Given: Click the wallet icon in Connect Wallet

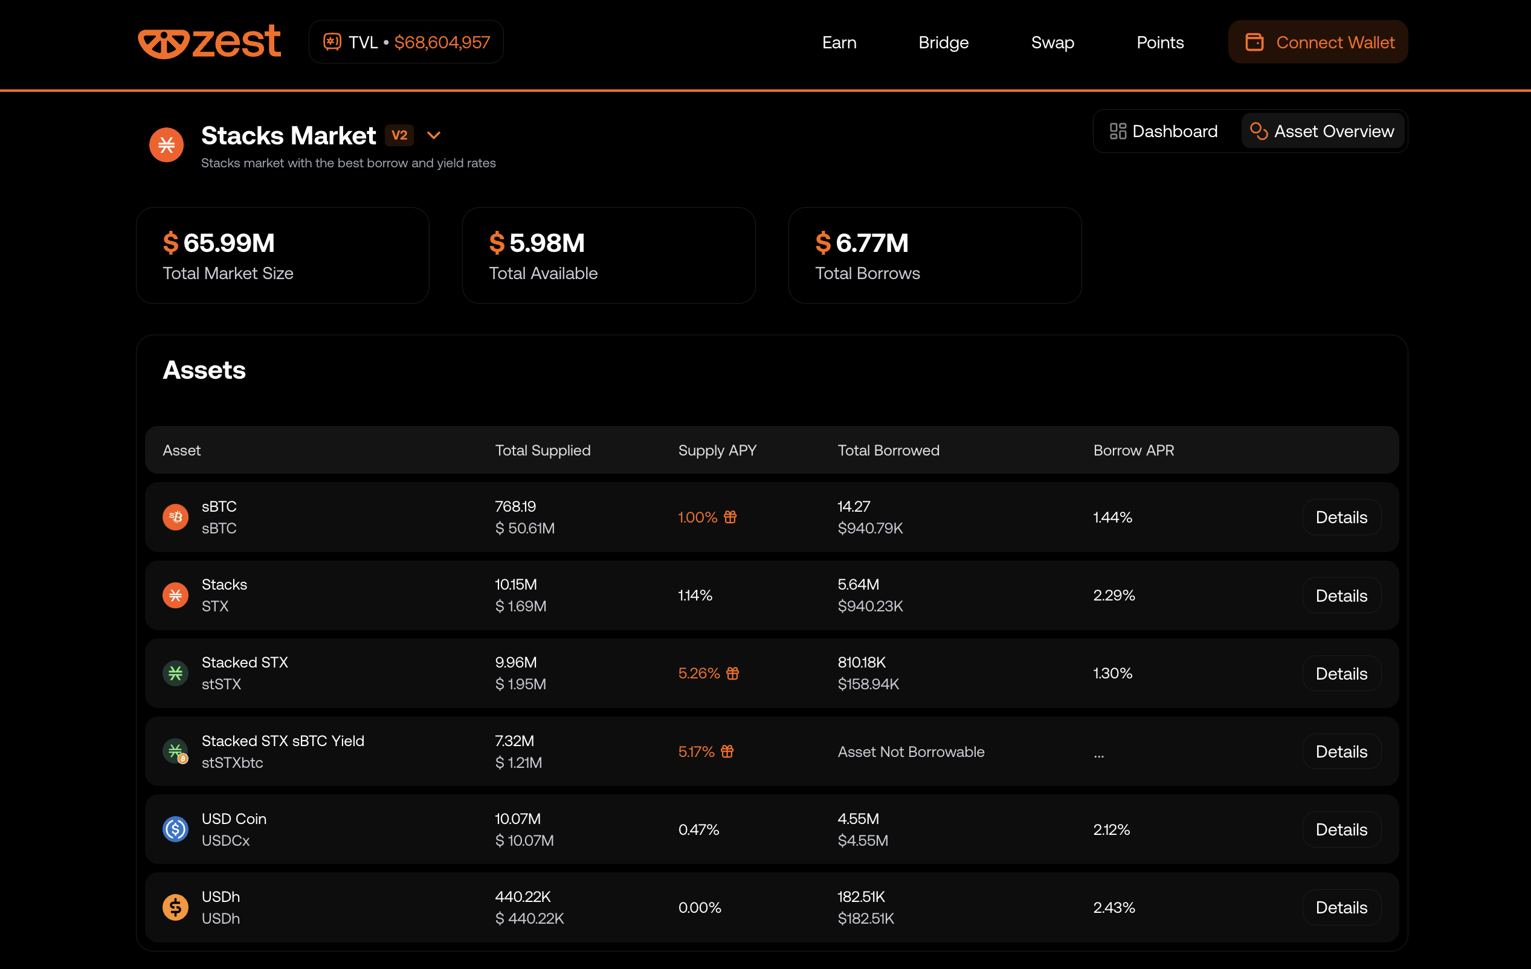Looking at the screenshot, I should 1254,42.
